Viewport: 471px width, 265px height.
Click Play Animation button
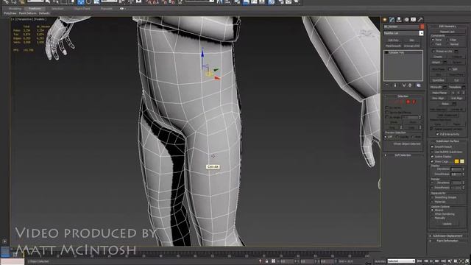[x=431, y=261]
